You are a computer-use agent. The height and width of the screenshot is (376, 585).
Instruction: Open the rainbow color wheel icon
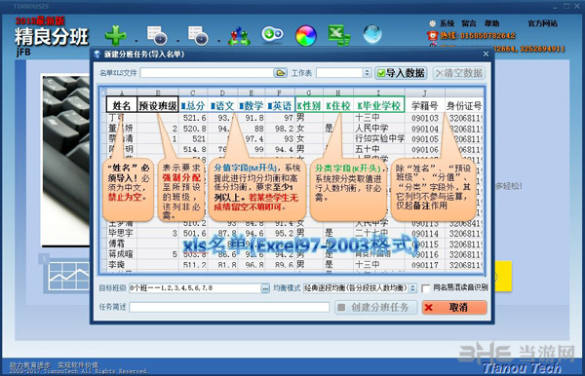306,36
